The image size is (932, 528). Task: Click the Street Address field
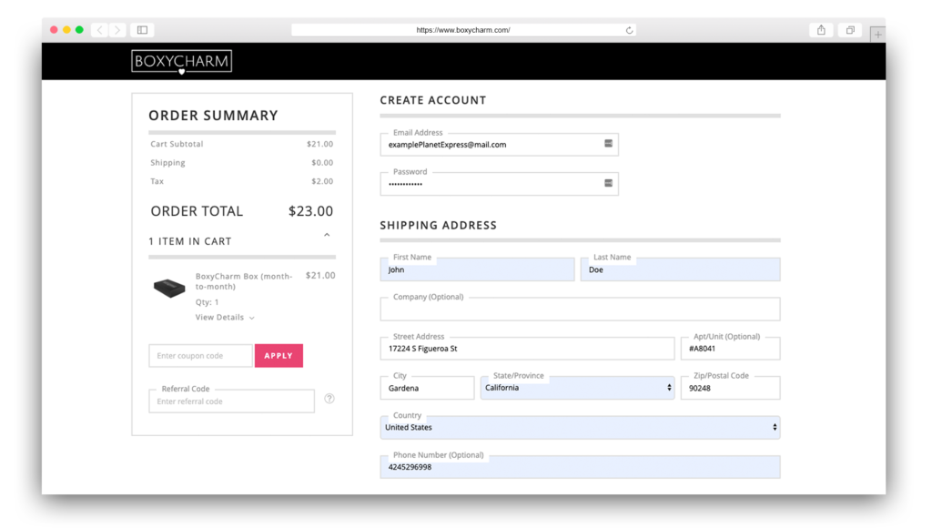pyautogui.click(x=527, y=349)
